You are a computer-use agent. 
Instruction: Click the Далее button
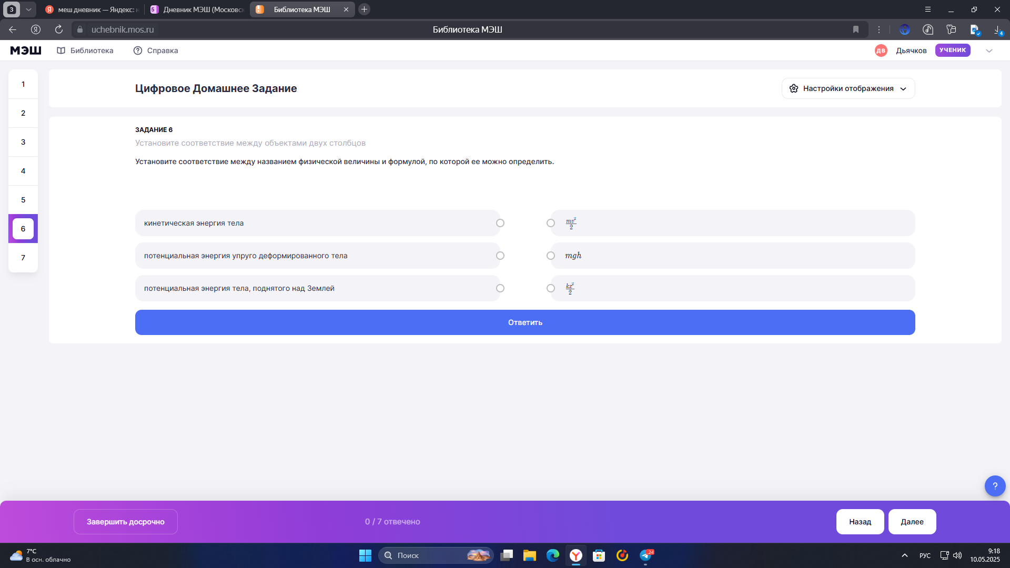click(x=912, y=522)
